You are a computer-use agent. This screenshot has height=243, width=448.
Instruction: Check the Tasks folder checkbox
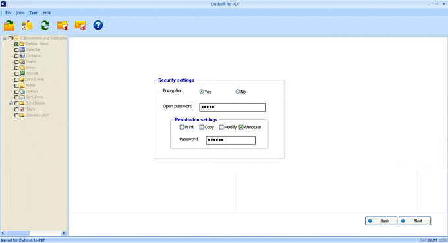(16, 109)
